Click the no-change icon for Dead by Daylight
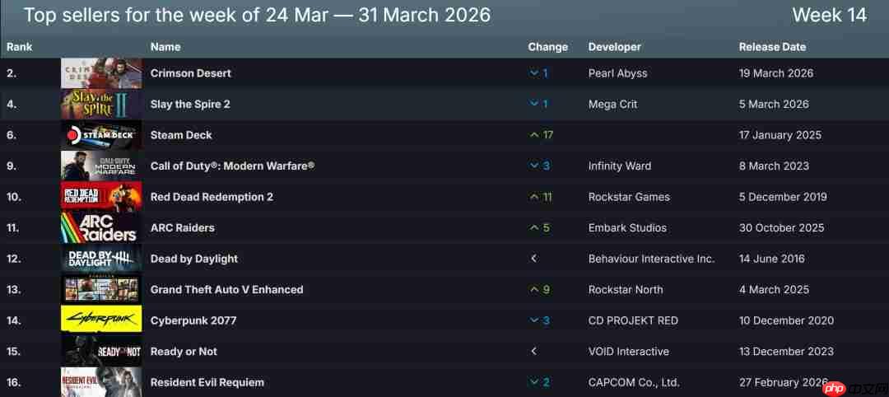 [x=533, y=259]
